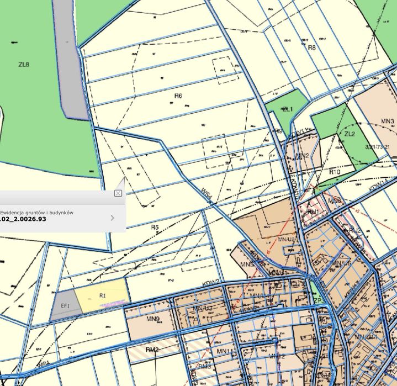397x386 pixels.
Task: Select the ZL2 green area label
Action: [x=350, y=134]
